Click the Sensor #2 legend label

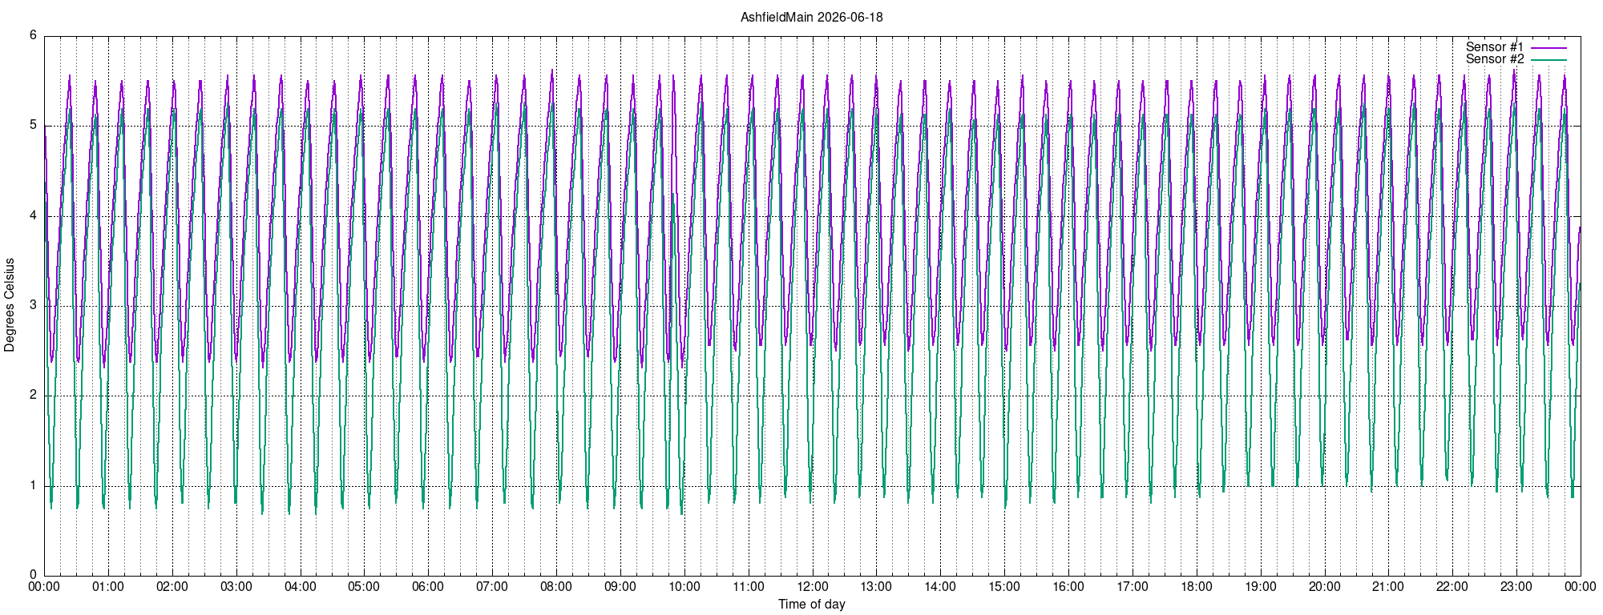(1495, 59)
